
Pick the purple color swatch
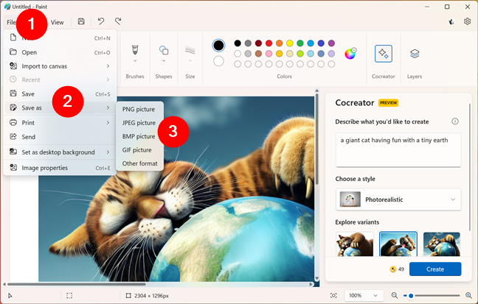[x=331, y=43]
